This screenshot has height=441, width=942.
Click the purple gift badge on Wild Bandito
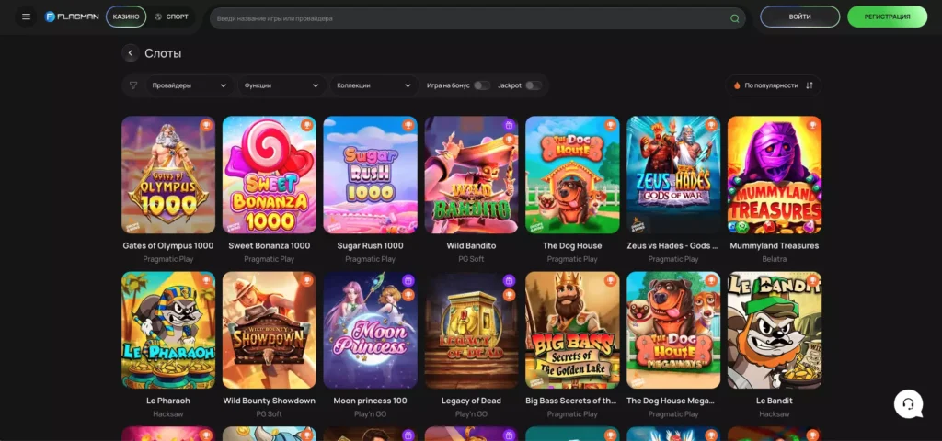(x=509, y=125)
